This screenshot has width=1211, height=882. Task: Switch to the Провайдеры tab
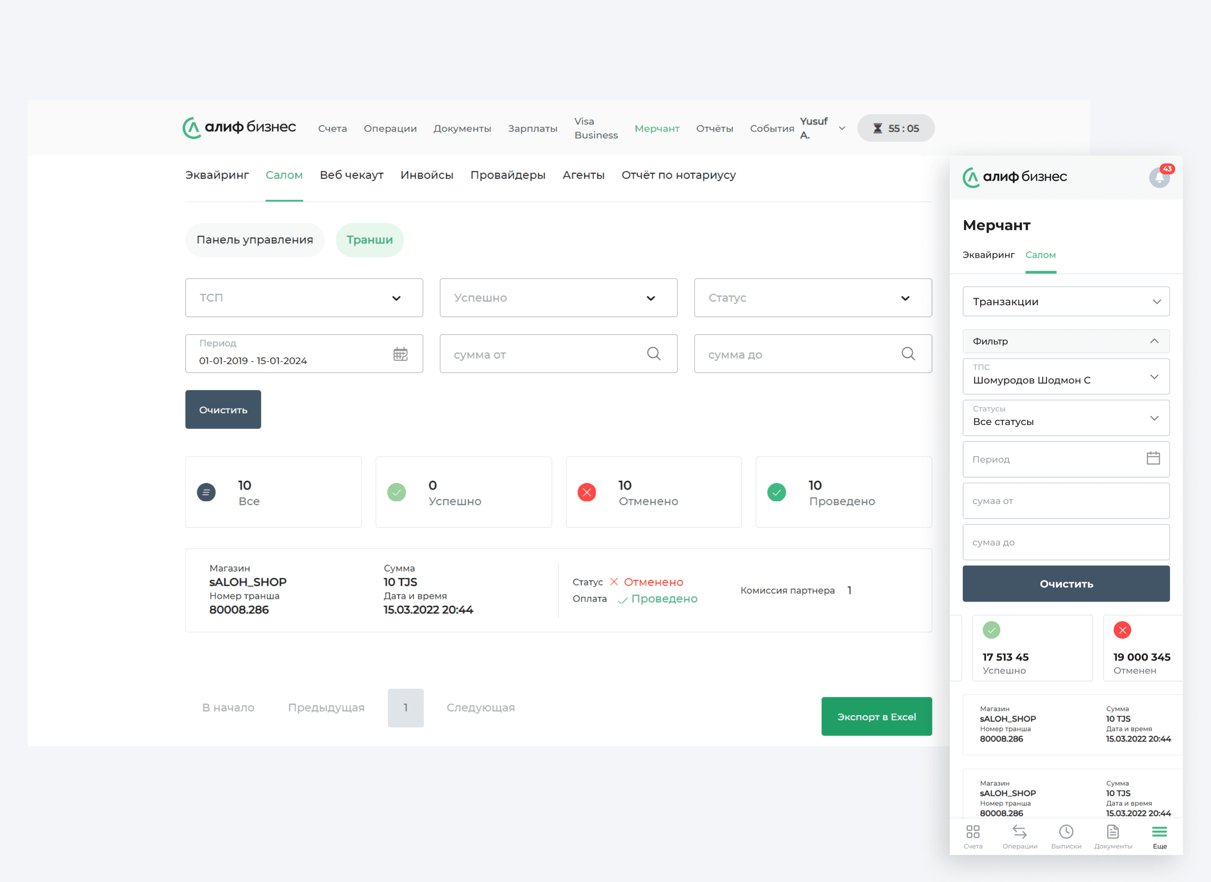[508, 175]
